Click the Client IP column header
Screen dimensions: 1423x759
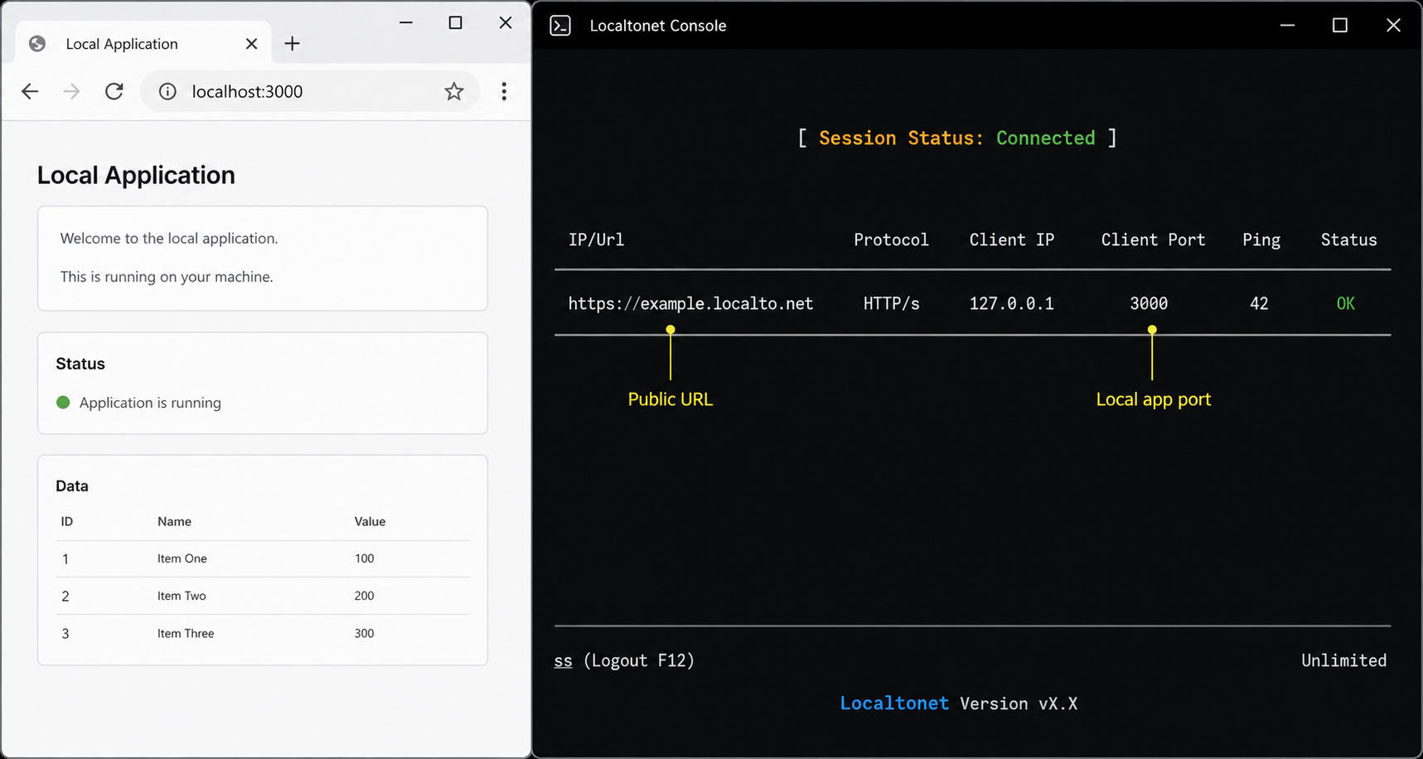(1012, 240)
